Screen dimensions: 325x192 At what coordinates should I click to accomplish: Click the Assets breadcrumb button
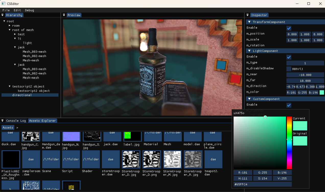tap(8, 128)
